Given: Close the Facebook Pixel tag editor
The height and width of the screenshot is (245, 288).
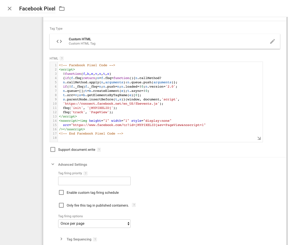Looking at the screenshot, I should click(10, 9).
